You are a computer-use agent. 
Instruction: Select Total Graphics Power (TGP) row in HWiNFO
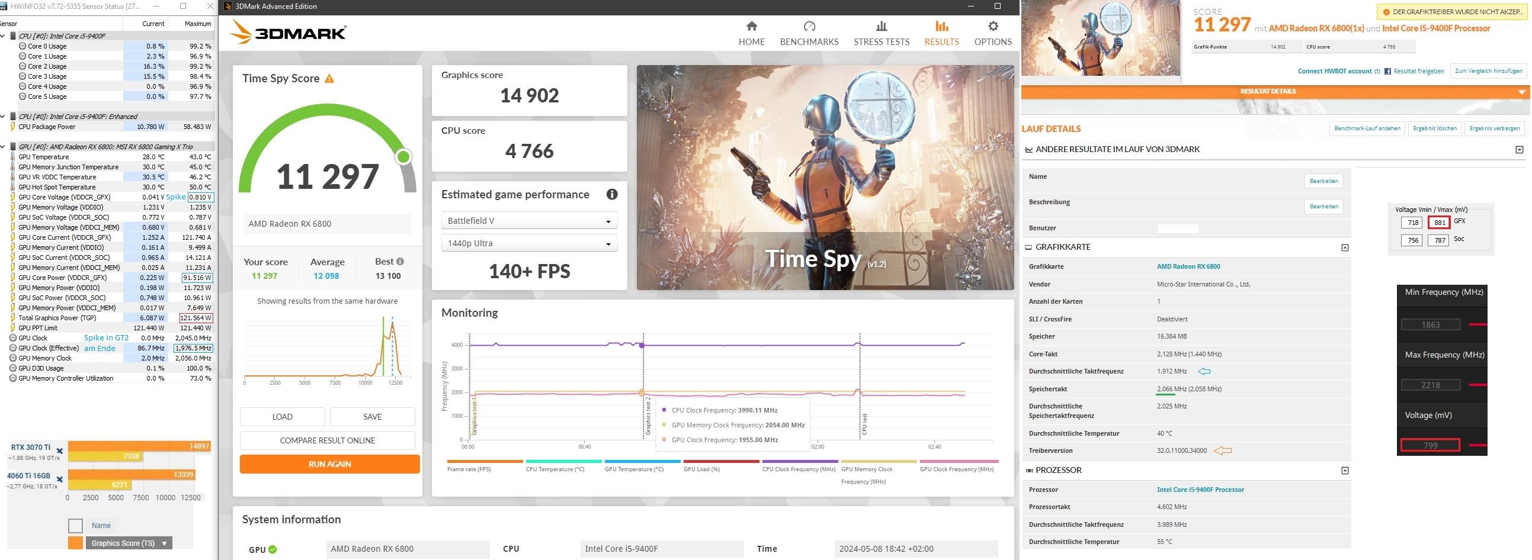click(107, 318)
